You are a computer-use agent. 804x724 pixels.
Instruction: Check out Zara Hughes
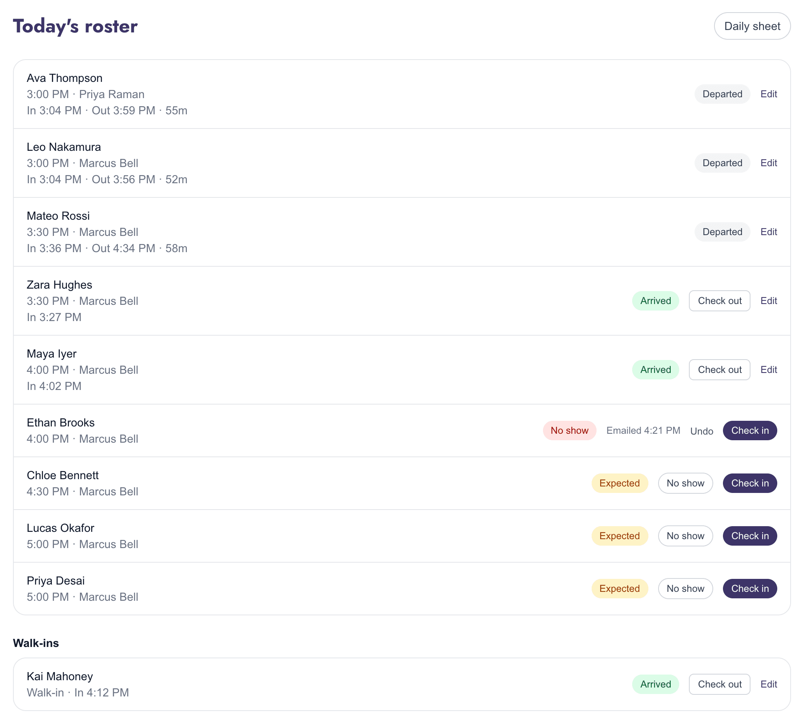(720, 301)
